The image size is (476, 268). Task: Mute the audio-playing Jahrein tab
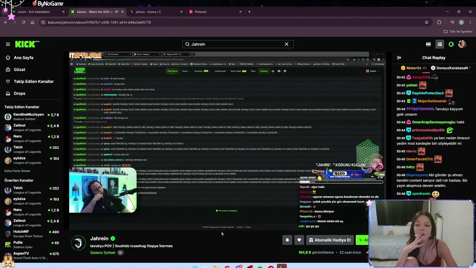[x=116, y=12]
